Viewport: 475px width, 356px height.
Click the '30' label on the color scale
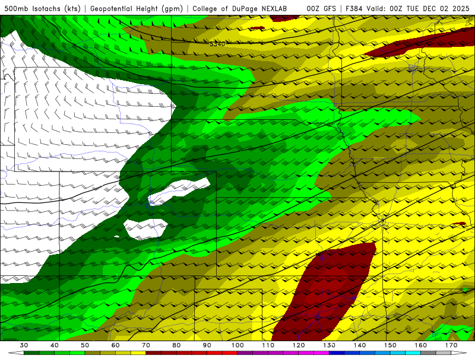pyautogui.click(x=24, y=345)
